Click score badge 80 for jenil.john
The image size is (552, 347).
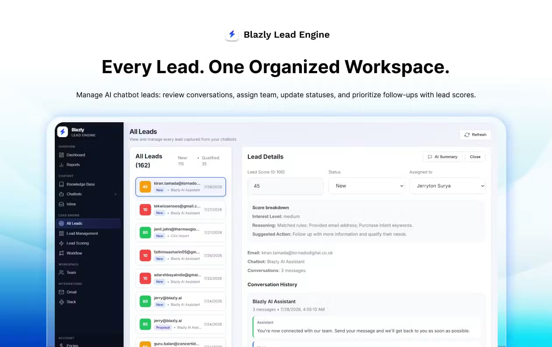click(x=145, y=233)
